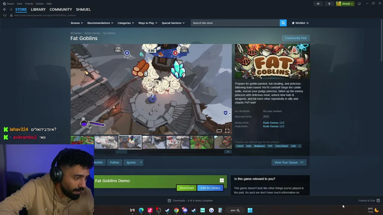Go back with the browser back arrow
The image size is (383, 215).
pyautogui.click(x=4, y=10)
